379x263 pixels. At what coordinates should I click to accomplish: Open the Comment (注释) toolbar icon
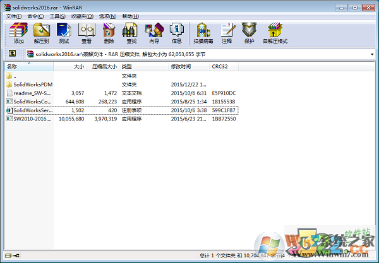point(228,32)
